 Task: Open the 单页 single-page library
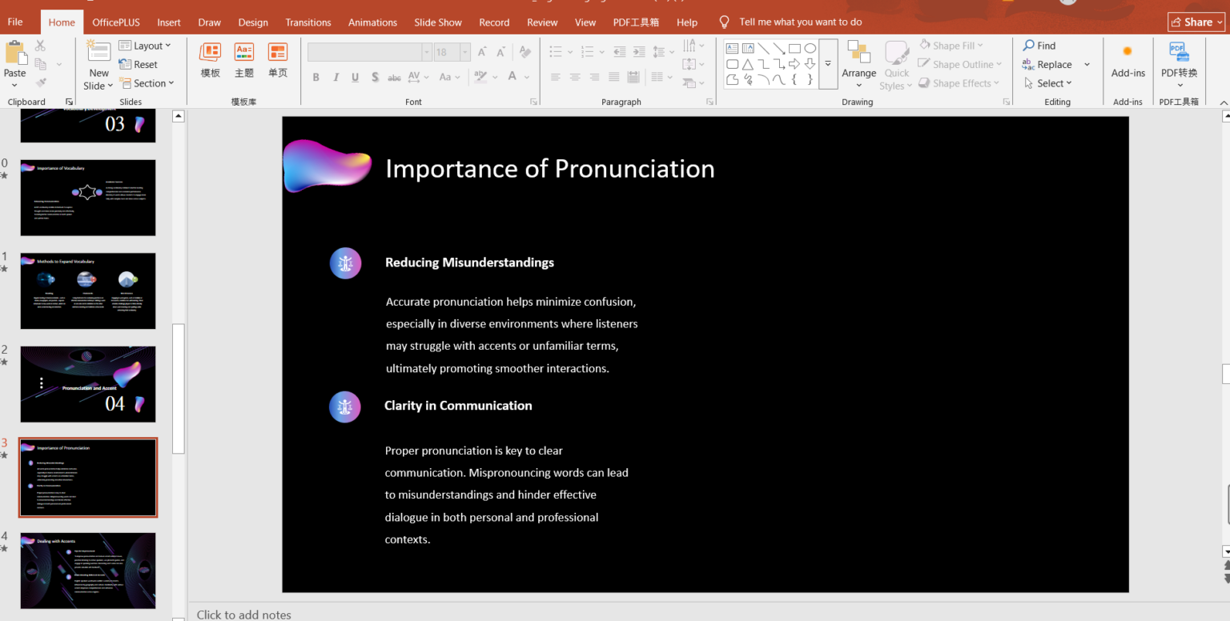[x=278, y=61]
